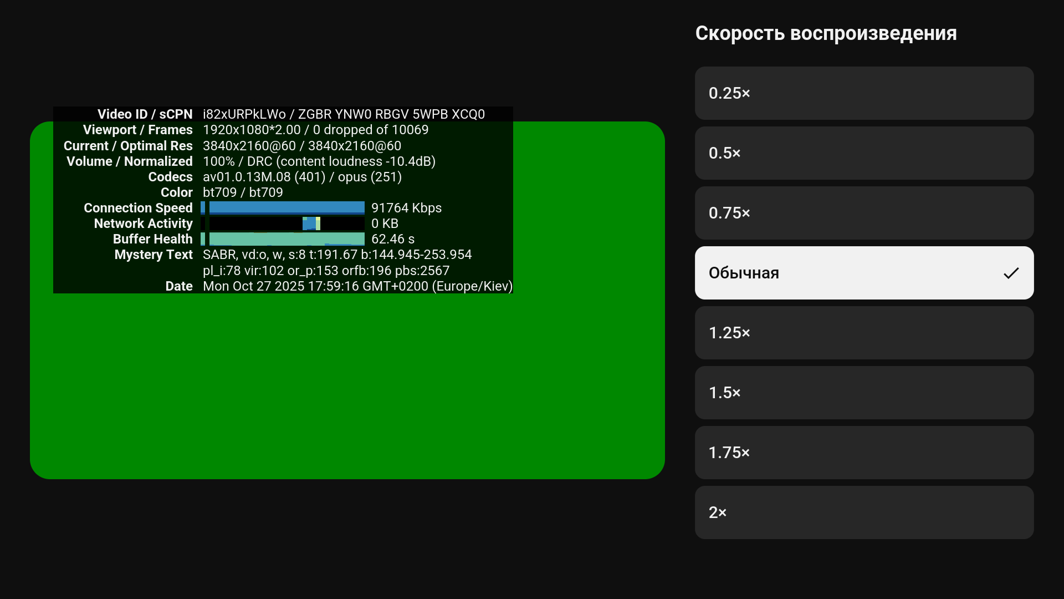Select the Обычная normal speed option
Image resolution: width=1064 pixels, height=599 pixels.
pos(864,273)
